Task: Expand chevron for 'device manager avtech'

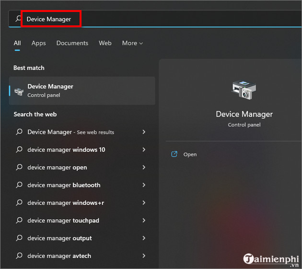Action: [144, 256]
